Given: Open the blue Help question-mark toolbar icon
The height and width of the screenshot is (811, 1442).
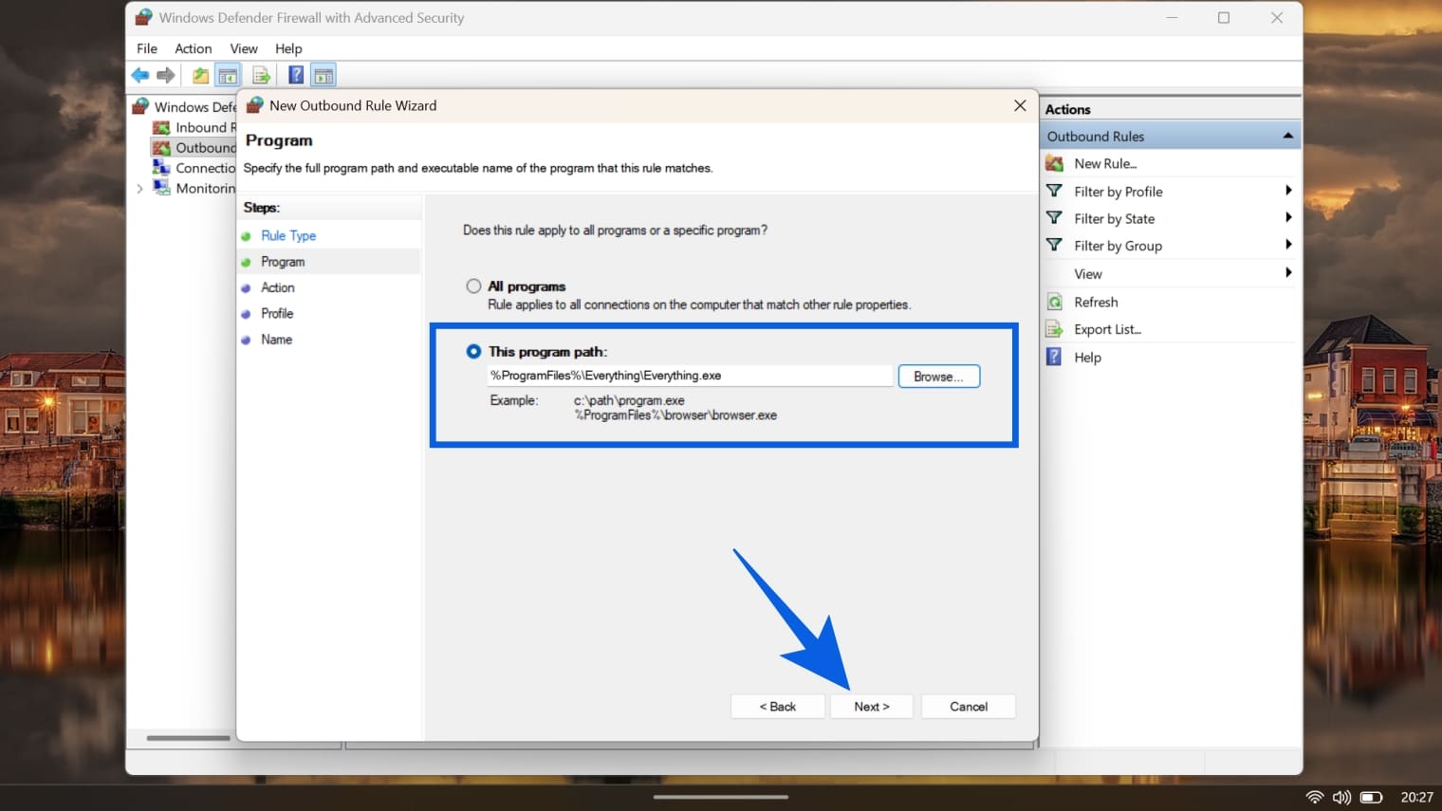Looking at the screenshot, I should coord(296,75).
